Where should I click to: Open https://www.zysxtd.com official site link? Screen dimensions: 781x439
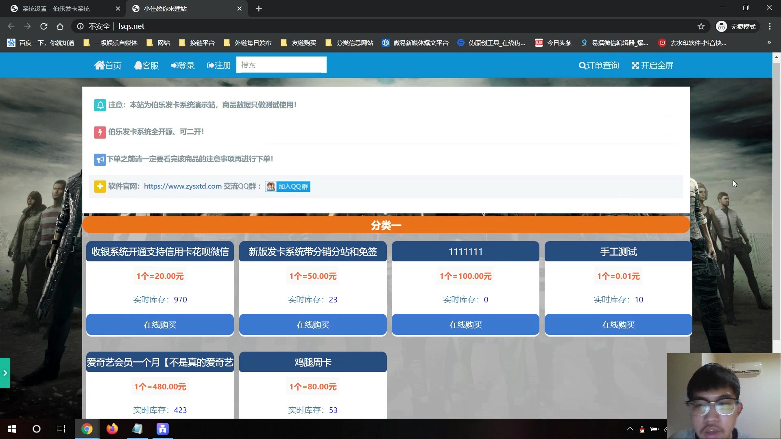point(183,186)
